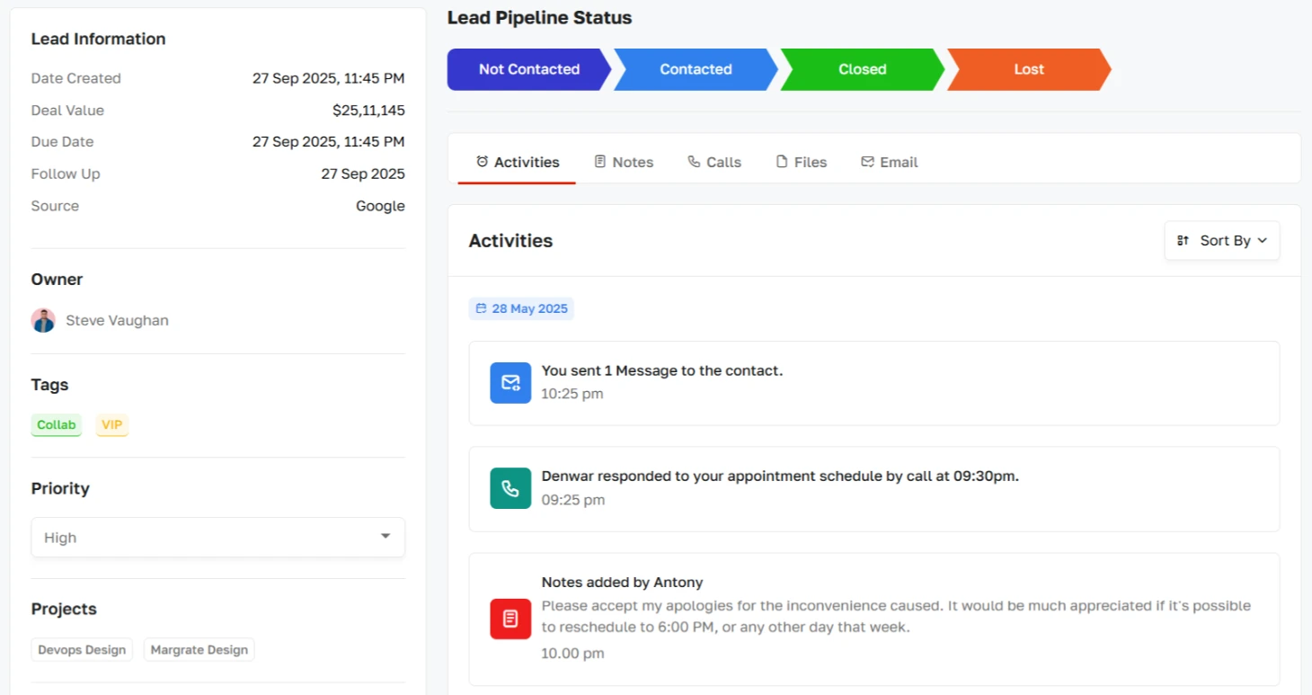Click the green phone call activity icon
1312x695 pixels.
point(510,488)
